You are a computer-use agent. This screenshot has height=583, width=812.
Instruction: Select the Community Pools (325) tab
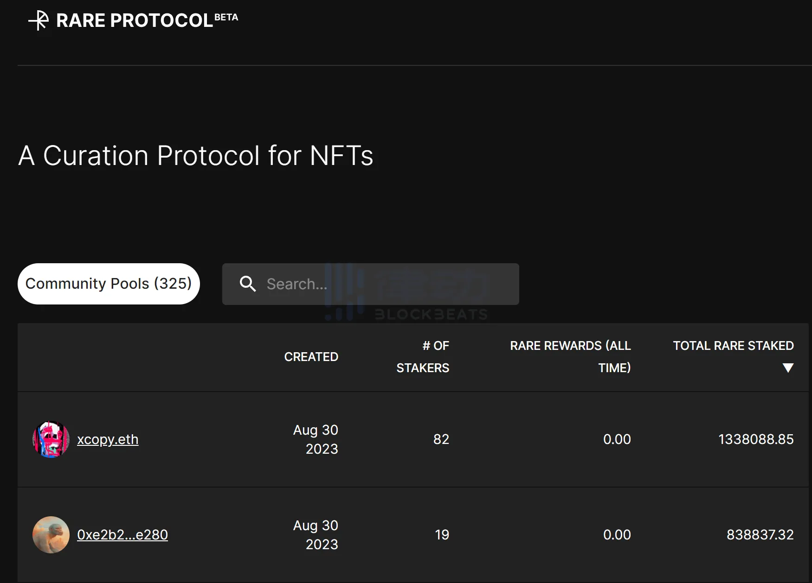coord(109,284)
